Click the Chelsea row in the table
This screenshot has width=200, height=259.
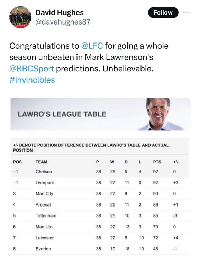click(100, 172)
